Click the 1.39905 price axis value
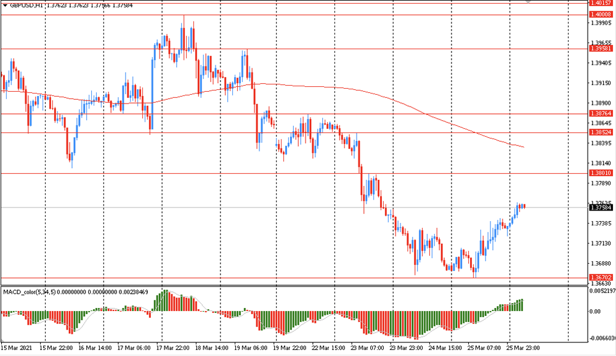The width and height of the screenshot is (616, 356). tap(601, 23)
